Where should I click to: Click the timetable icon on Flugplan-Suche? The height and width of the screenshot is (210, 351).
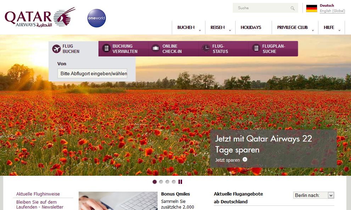click(256, 48)
